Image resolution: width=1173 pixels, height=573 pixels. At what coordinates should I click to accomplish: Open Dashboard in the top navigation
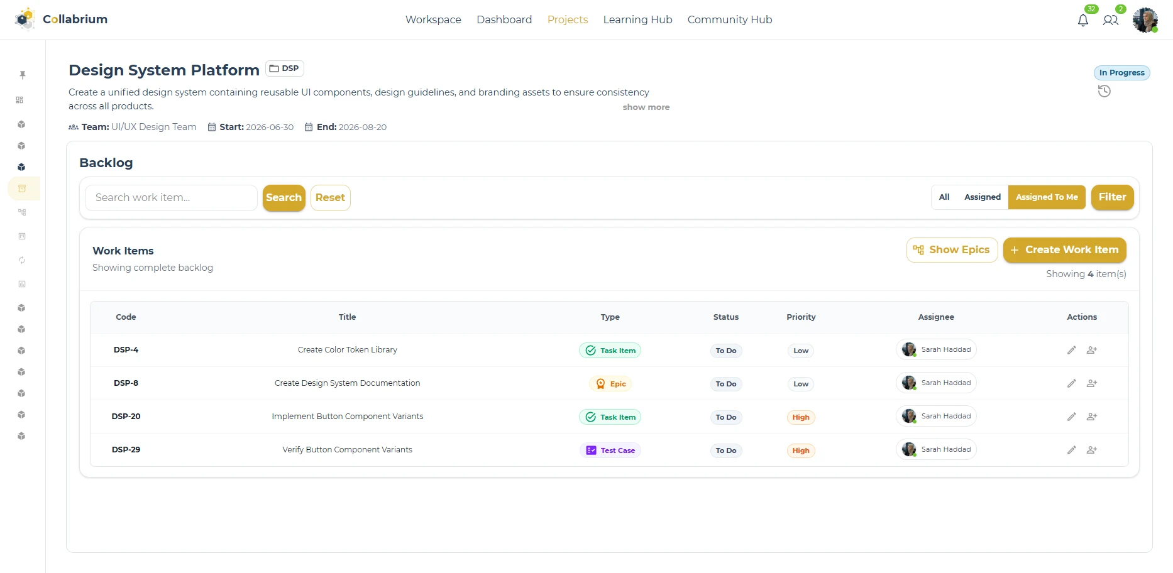504,19
